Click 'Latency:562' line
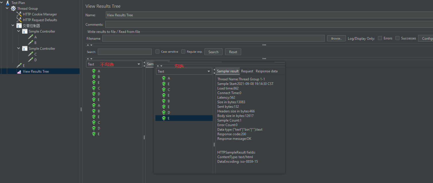Viewport: 433px width, 183px height. (226, 98)
